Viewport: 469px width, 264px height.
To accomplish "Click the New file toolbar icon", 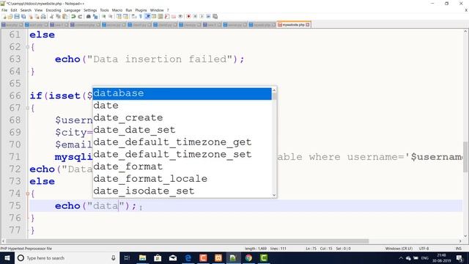I will pos(4,16).
